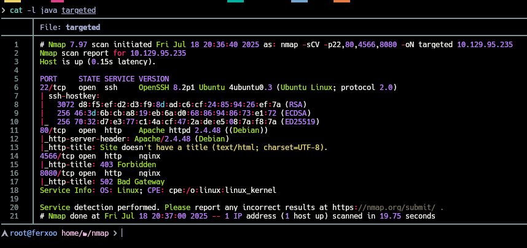Click line number 21 in the gutter
Viewport: 527px width, 248px height.
[16, 216]
